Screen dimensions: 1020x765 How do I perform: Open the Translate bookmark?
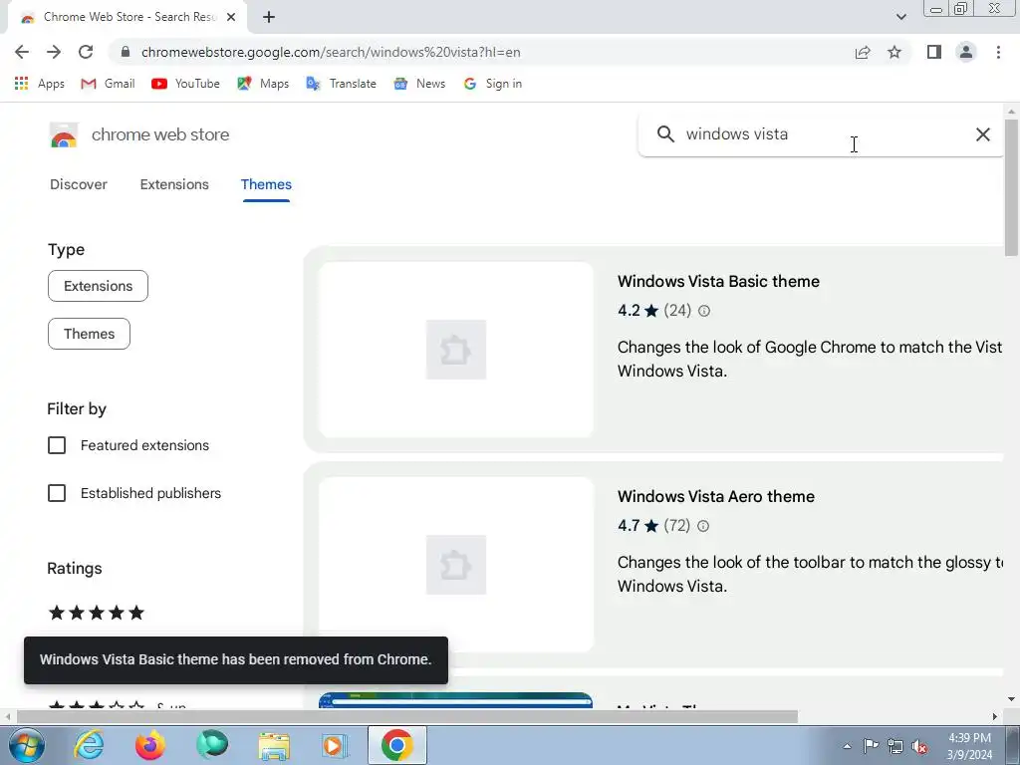(341, 84)
